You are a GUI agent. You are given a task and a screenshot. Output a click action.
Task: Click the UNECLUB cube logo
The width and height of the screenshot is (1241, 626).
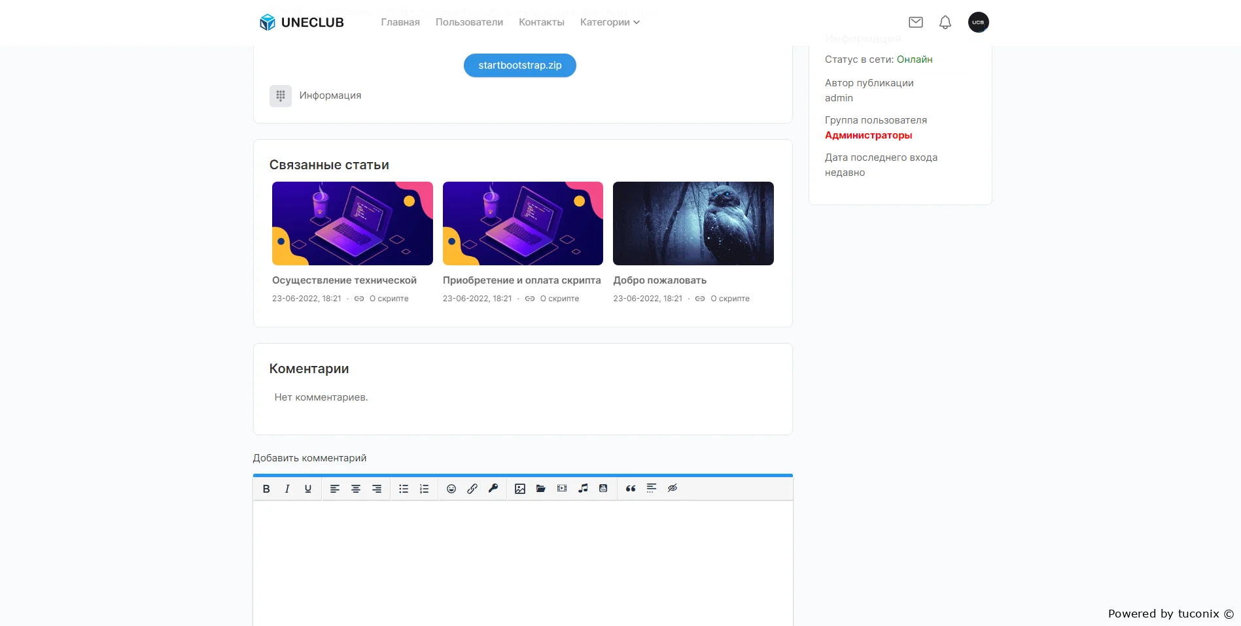click(268, 22)
